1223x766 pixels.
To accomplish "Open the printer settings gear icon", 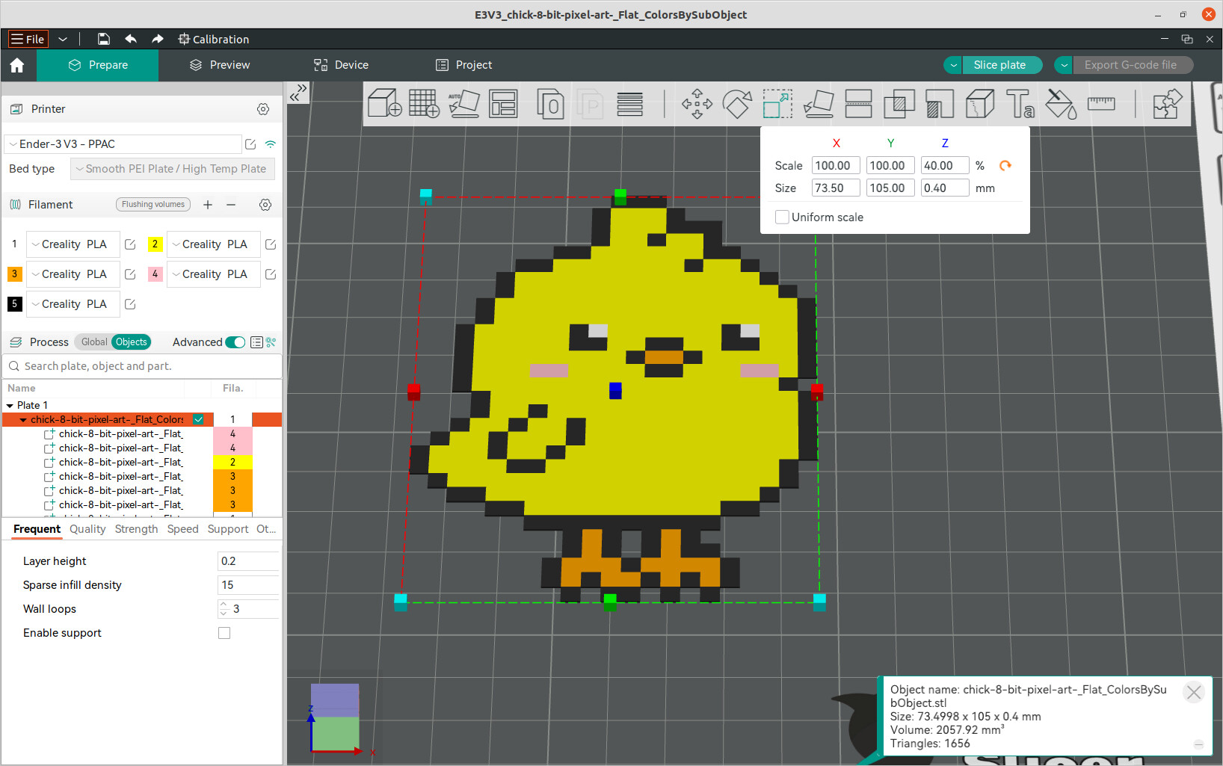I will click(263, 109).
